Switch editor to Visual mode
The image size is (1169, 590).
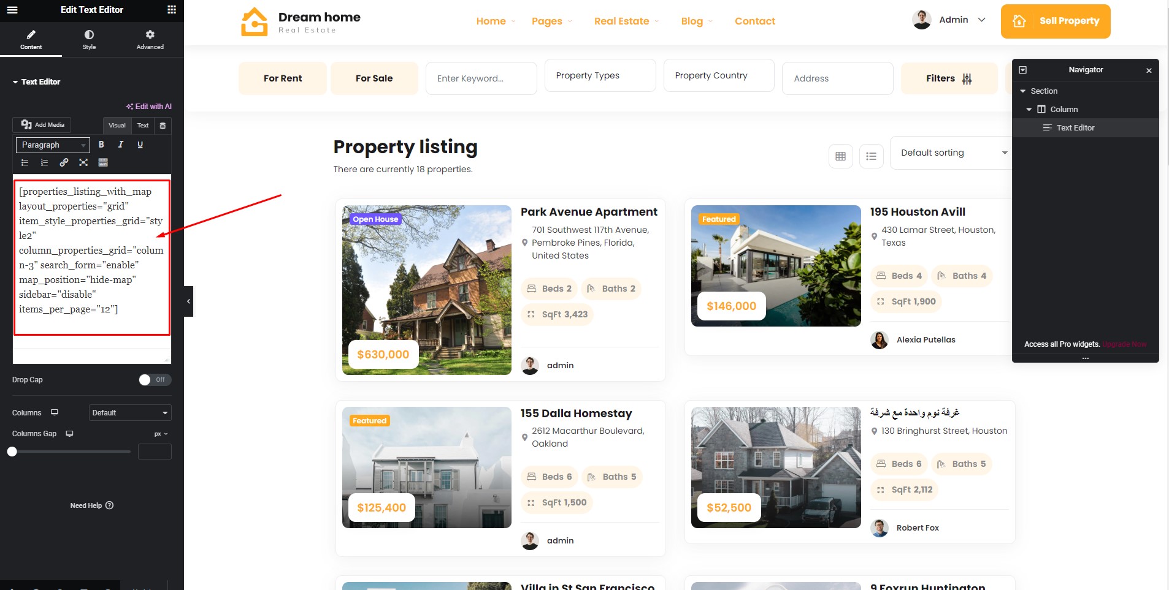(117, 126)
